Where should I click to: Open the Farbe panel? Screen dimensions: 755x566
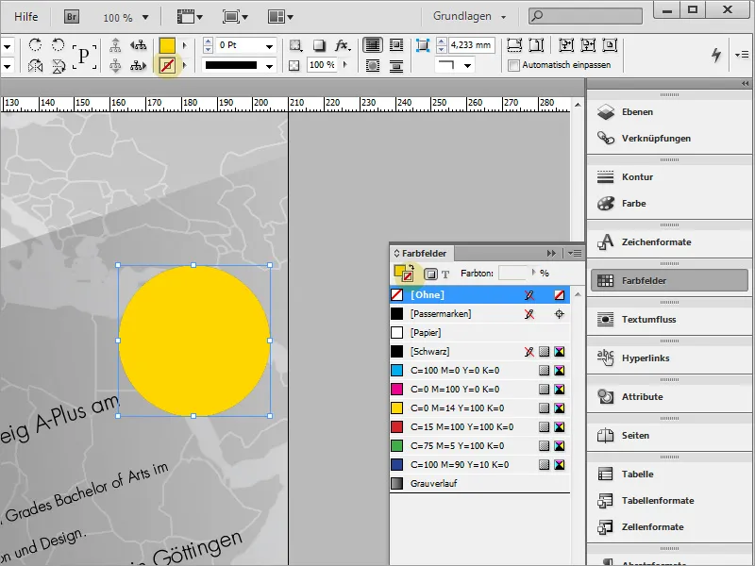(669, 203)
